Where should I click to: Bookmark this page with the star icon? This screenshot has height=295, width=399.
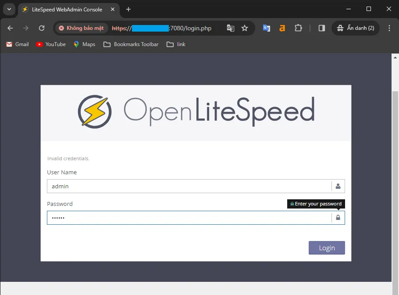pos(245,28)
